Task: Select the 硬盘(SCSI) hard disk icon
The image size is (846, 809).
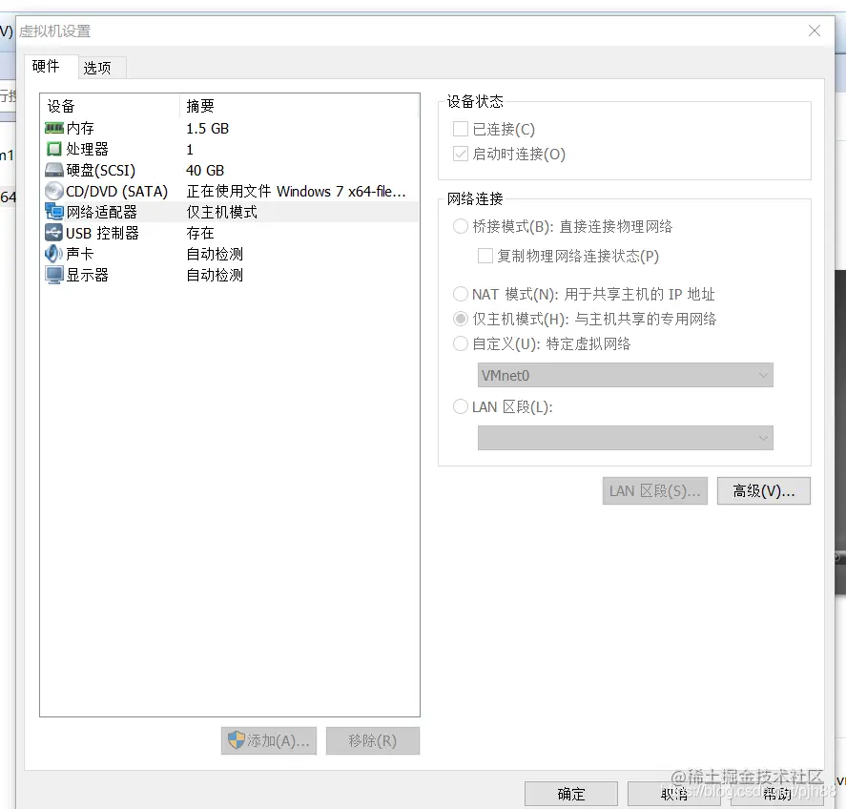Action: 54,170
